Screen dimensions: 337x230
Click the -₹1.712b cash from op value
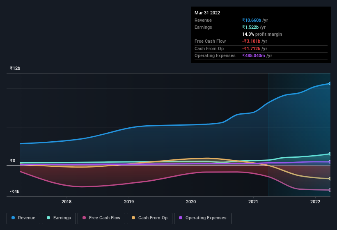251,48
